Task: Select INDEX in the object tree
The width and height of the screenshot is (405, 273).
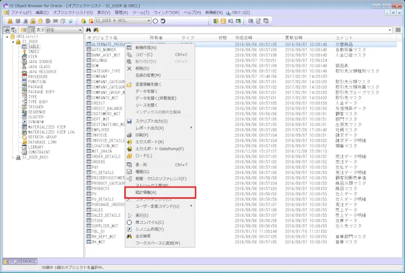Action: (x=33, y=52)
